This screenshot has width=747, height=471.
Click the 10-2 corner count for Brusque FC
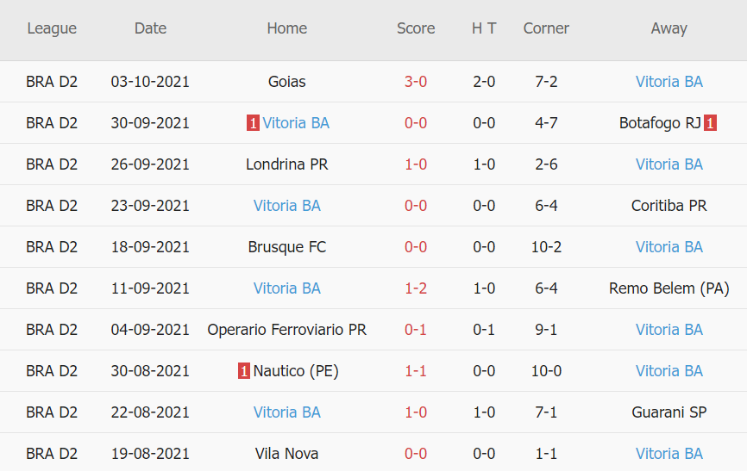pyautogui.click(x=546, y=247)
